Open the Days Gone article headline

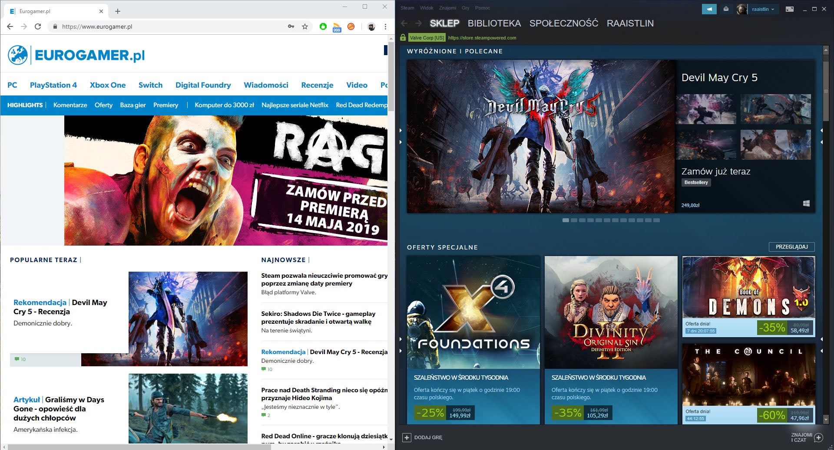pyautogui.click(x=59, y=409)
